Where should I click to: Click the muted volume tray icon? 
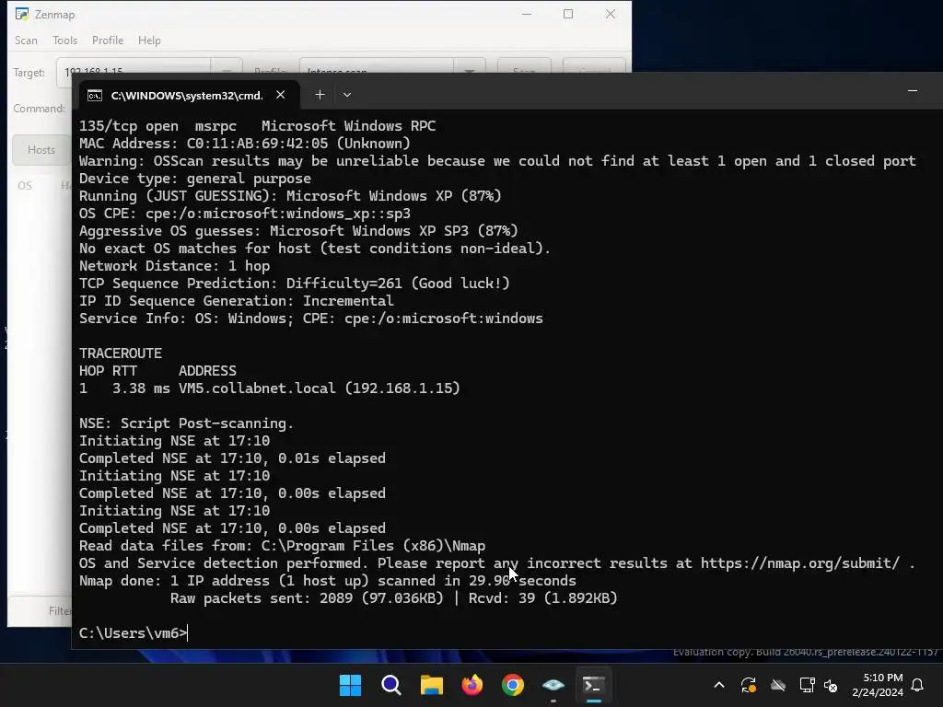pyautogui.click(x=831, y=685)
